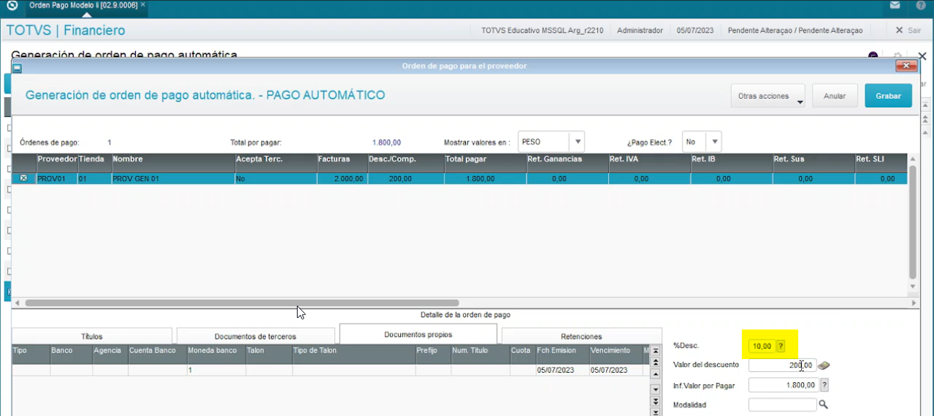
Task: Click the Moneda banco cell showing 1
Action: pos(216,370)
